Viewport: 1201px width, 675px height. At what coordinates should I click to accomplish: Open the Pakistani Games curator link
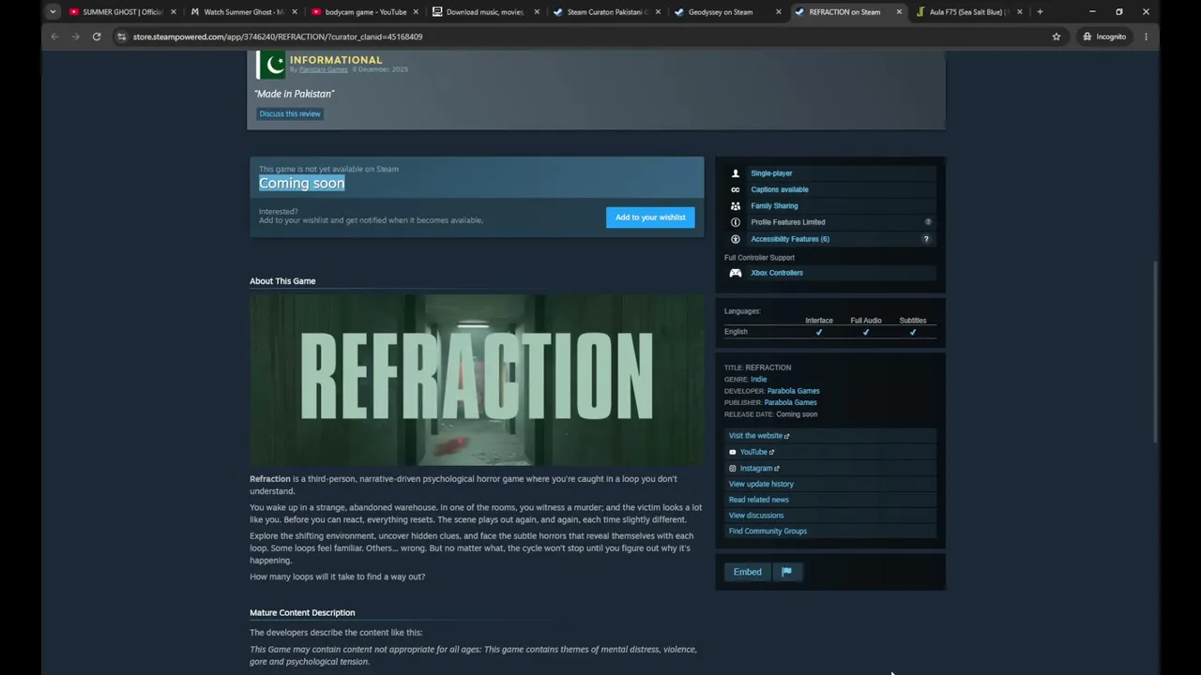coord(324,69)
